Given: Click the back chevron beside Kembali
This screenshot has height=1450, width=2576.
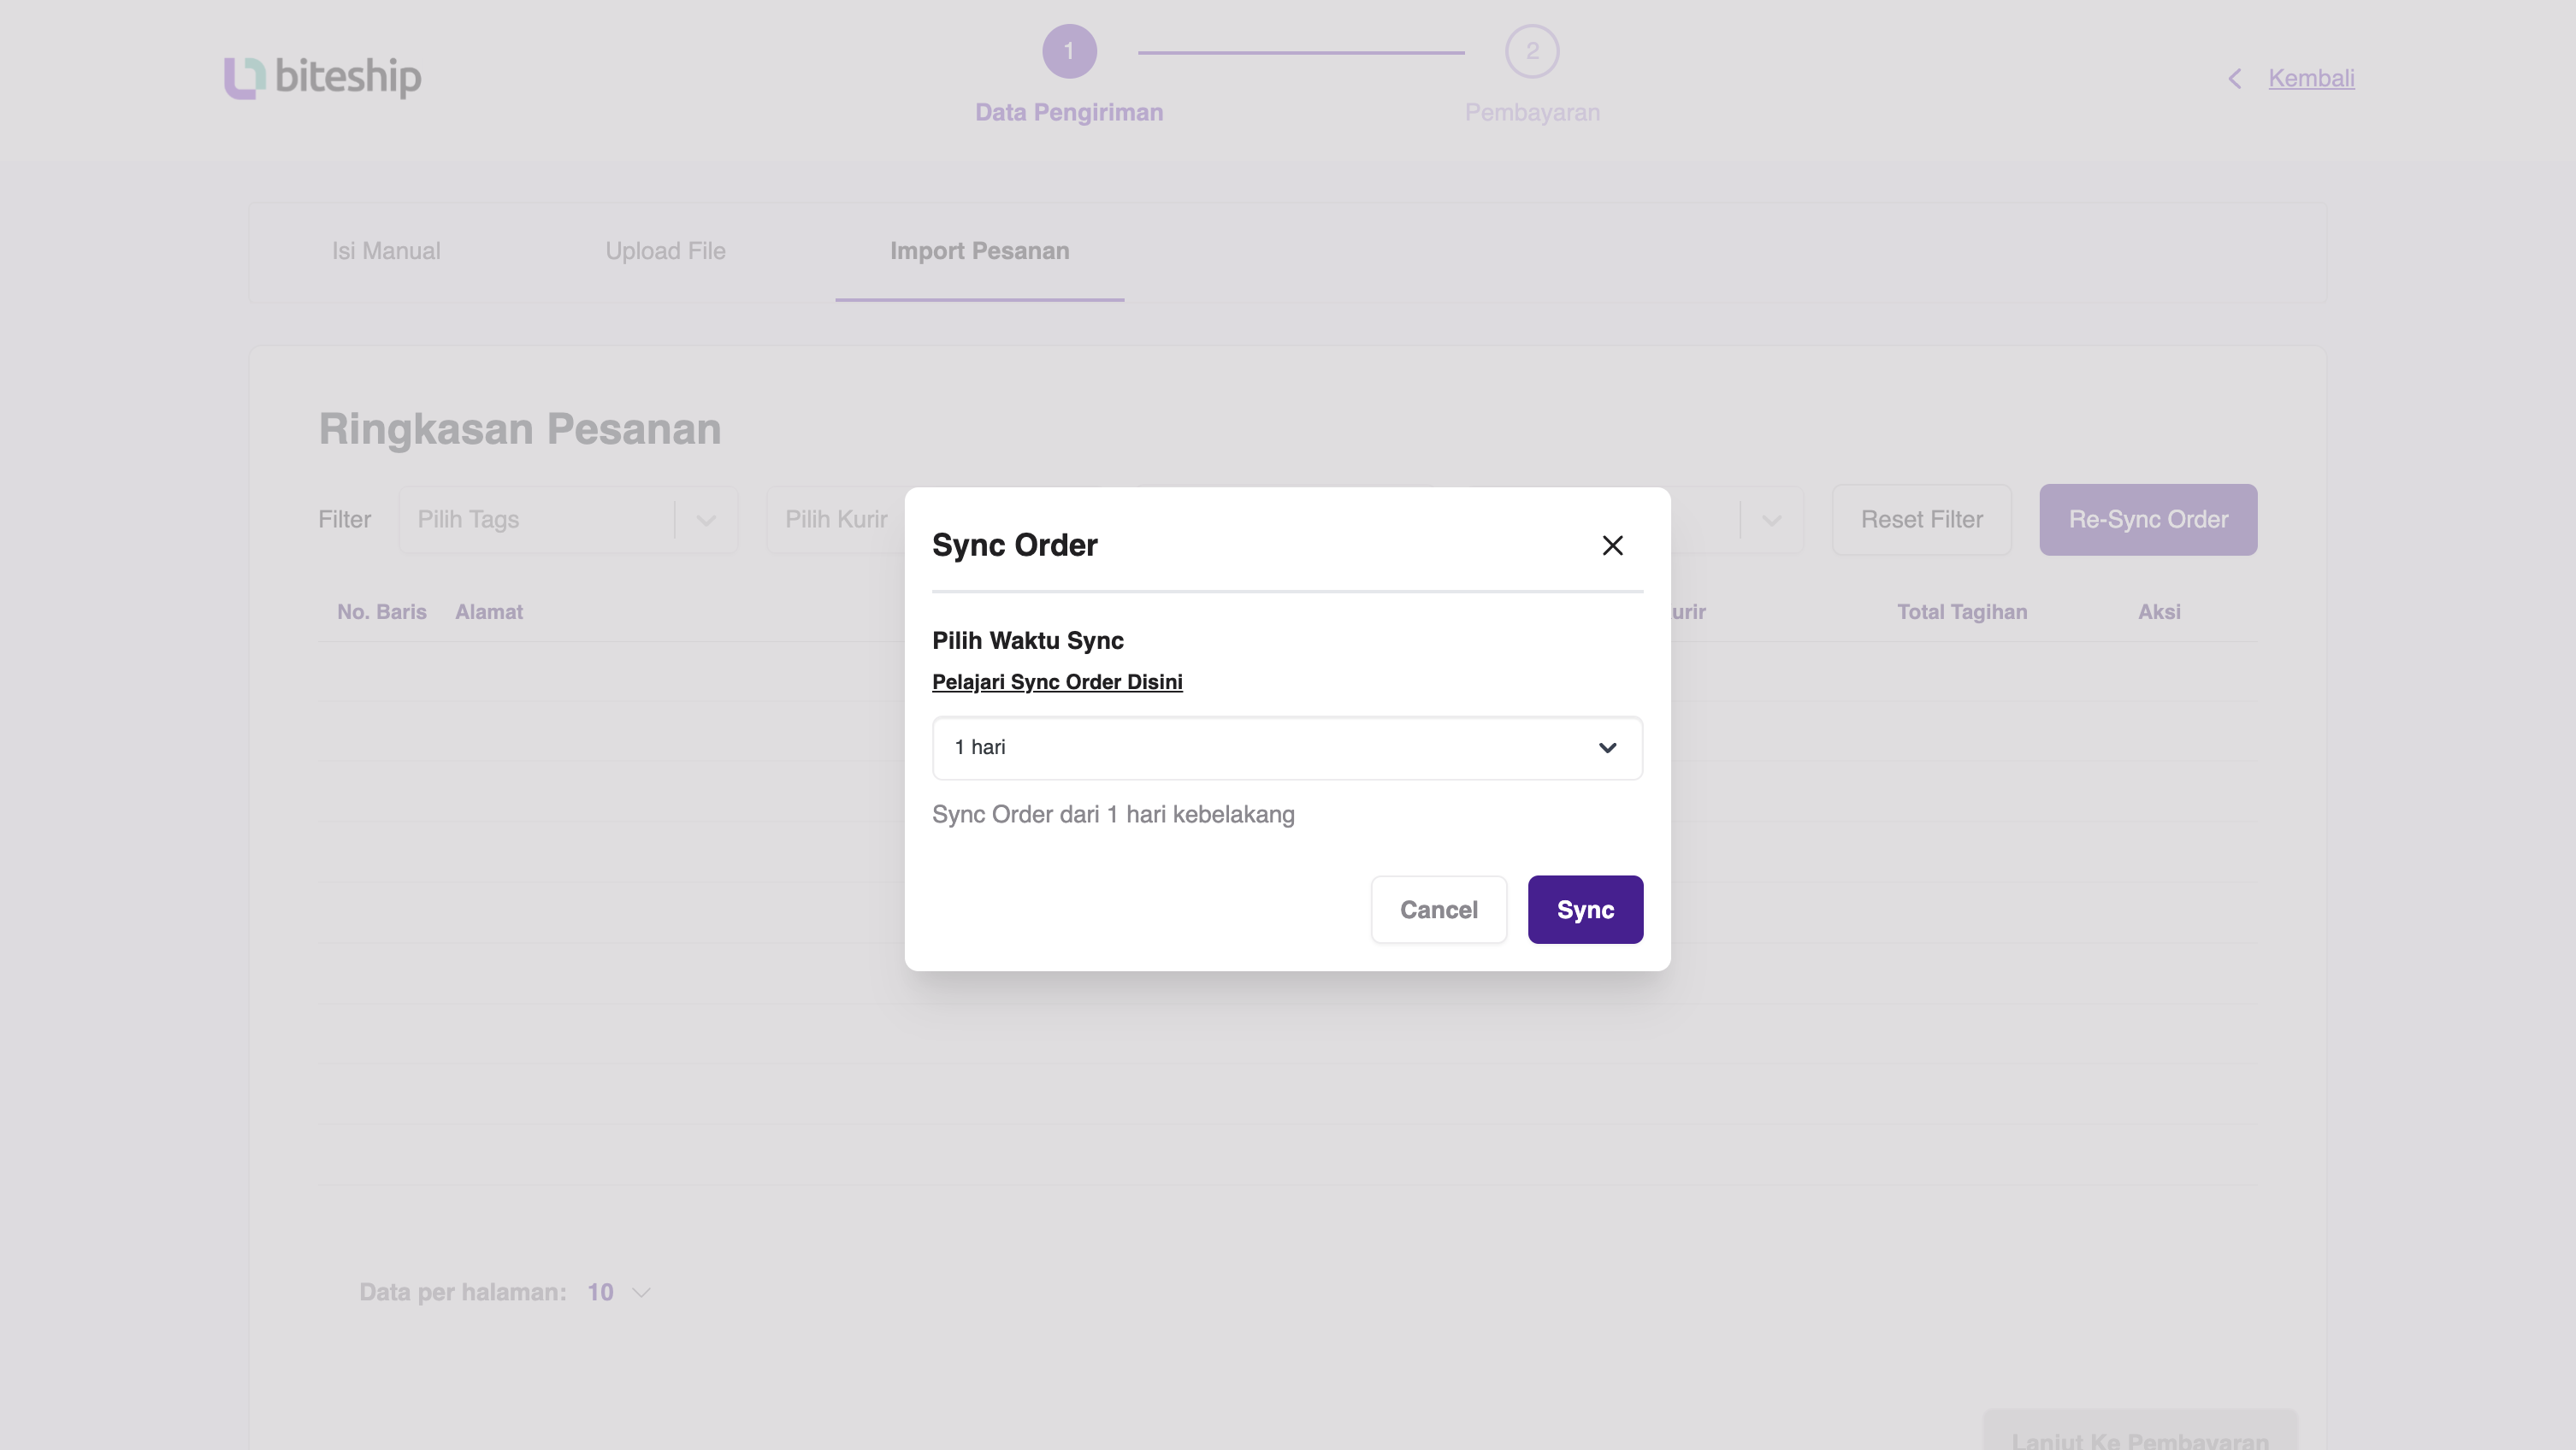Looking at the screenshot, I should tap(2234, 78).
